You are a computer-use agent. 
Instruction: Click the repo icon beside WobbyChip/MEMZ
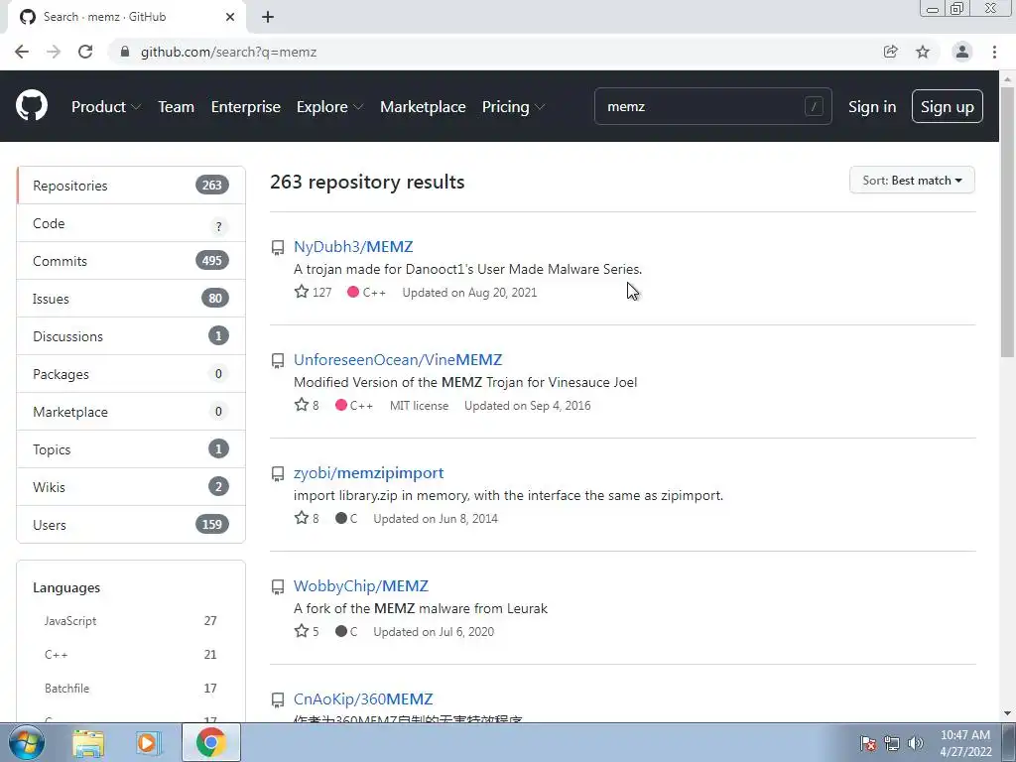(x=278, y=587)
